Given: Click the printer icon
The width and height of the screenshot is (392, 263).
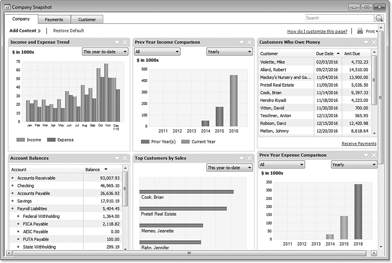Looking at the screenshot, I should coord(360,31).
